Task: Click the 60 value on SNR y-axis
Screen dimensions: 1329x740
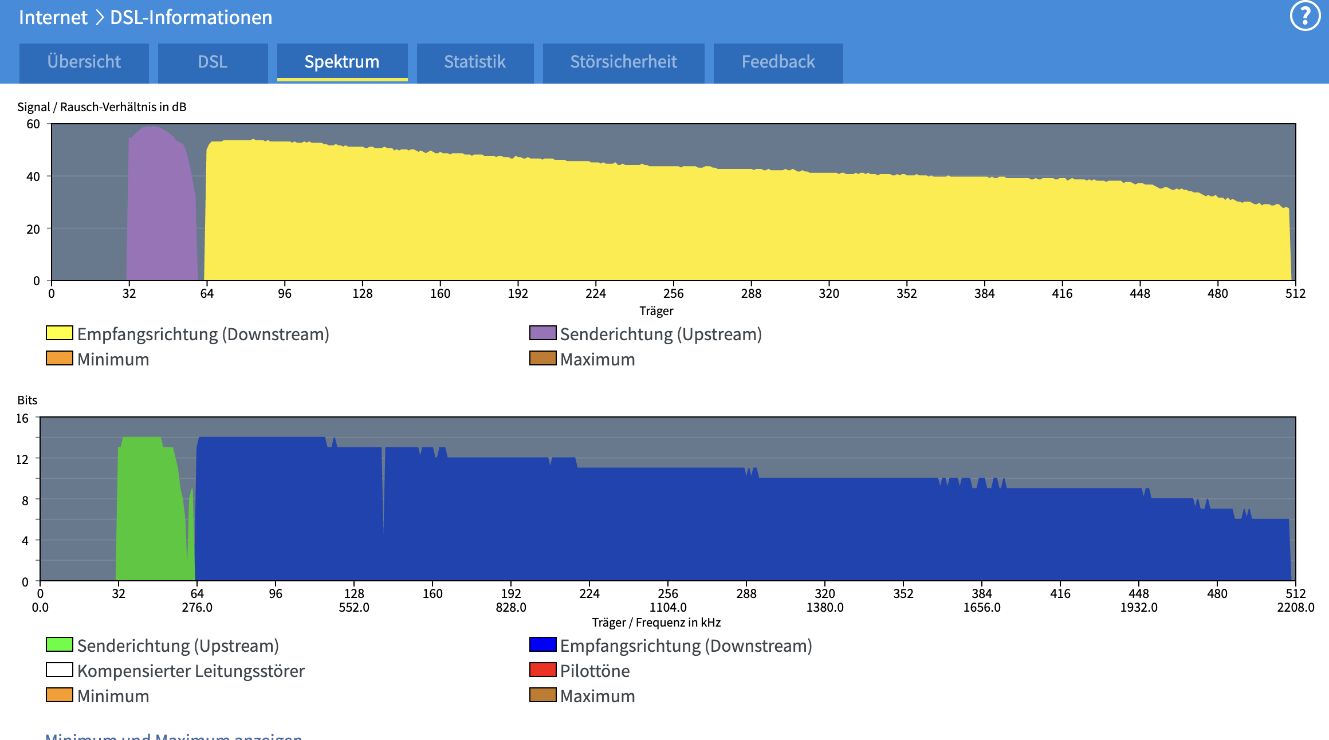Action: point(33,124)
